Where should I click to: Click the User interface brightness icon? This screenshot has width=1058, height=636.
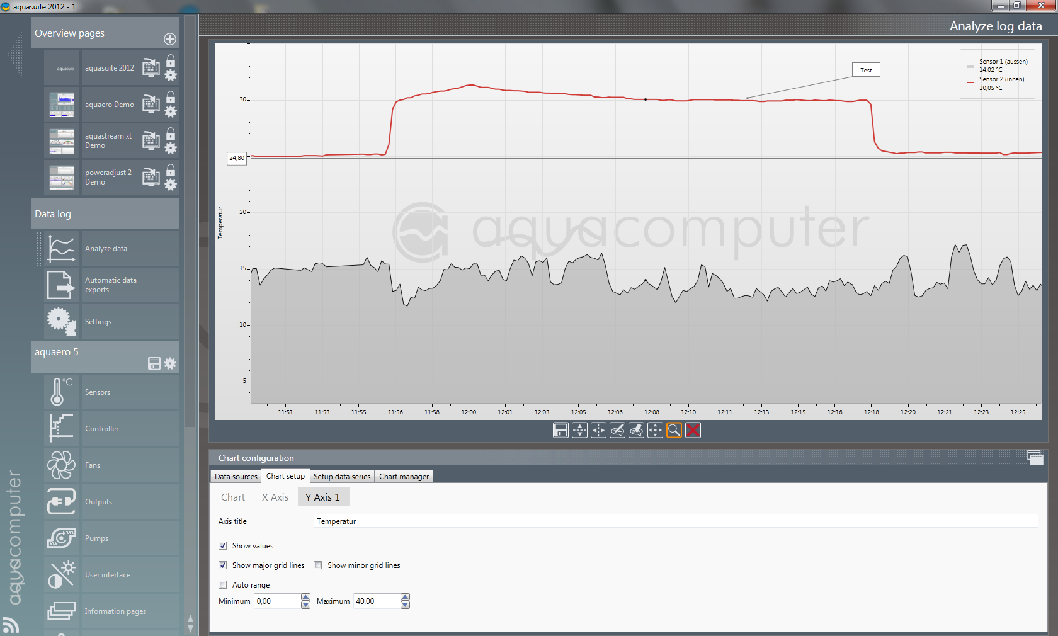[x=61, y=574]
